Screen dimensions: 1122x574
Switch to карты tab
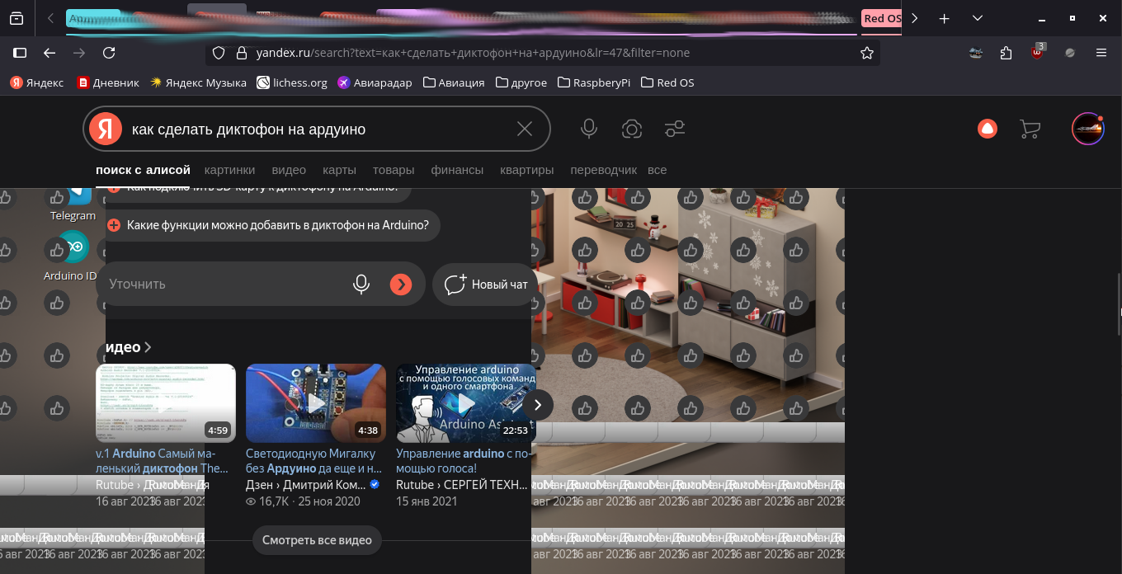[339, 170]
